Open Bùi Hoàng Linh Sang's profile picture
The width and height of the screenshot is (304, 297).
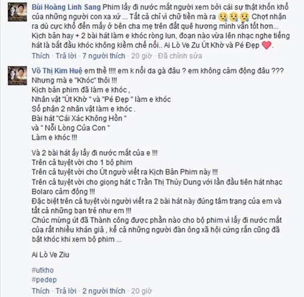18,12
